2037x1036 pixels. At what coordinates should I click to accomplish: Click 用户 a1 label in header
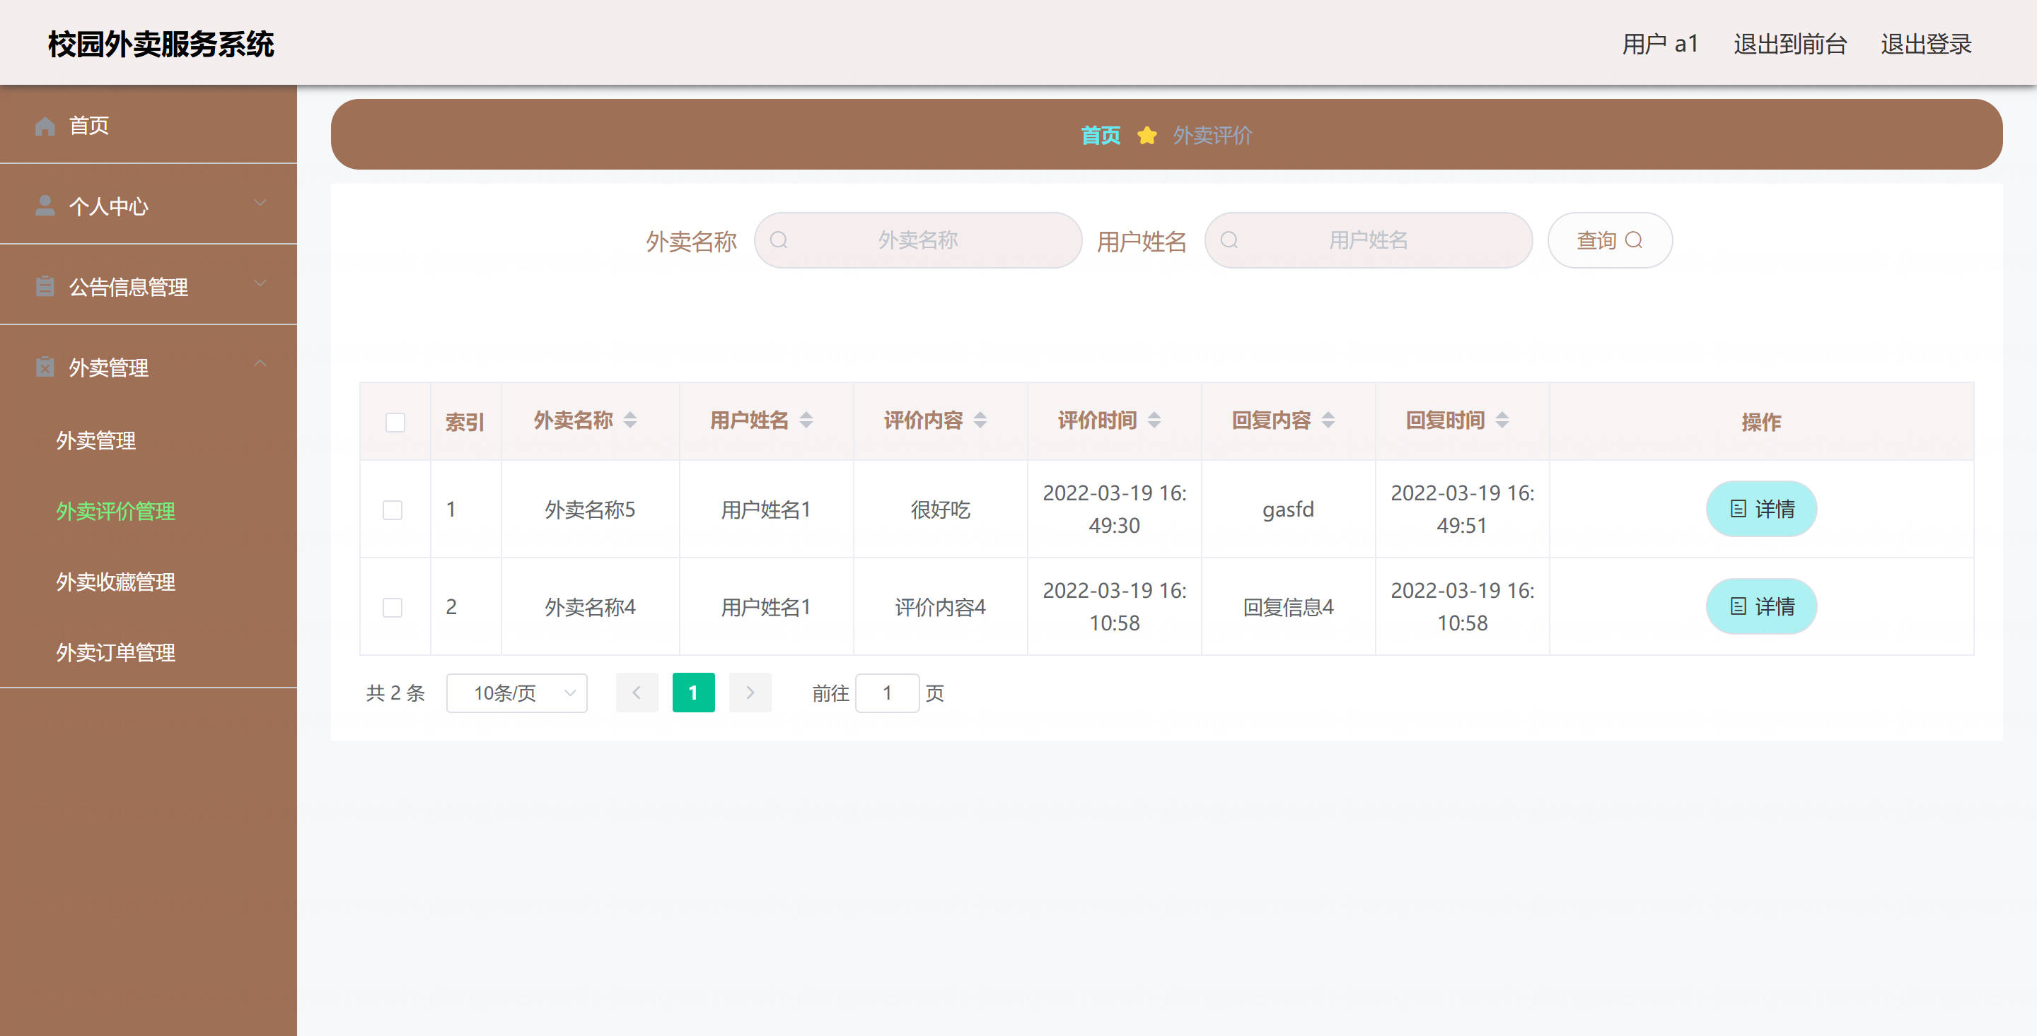click(x=1660, y=45)
